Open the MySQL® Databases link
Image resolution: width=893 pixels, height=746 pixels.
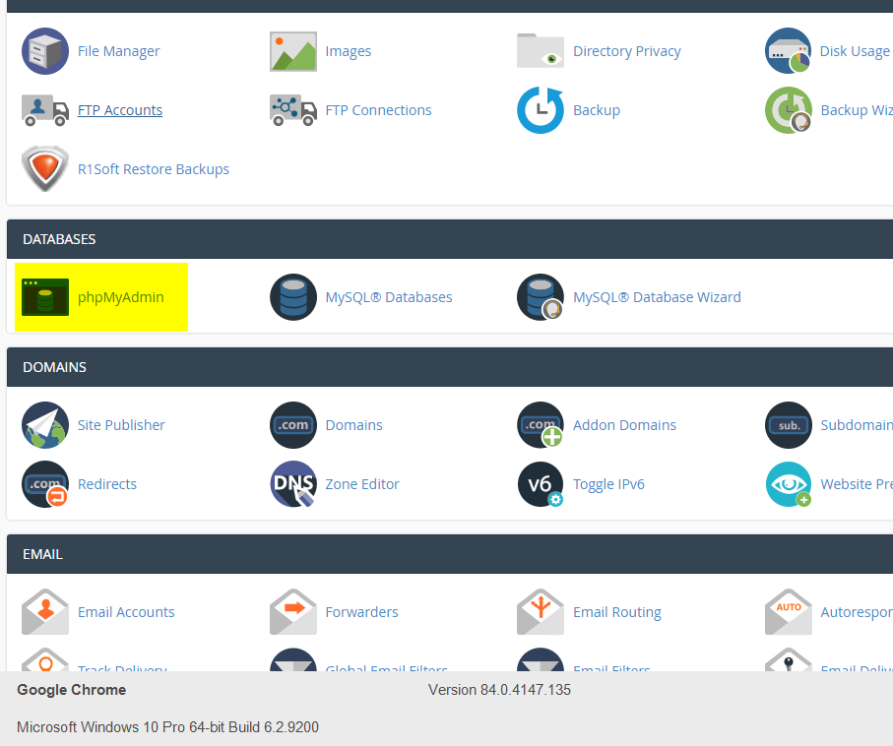point(388,297)
